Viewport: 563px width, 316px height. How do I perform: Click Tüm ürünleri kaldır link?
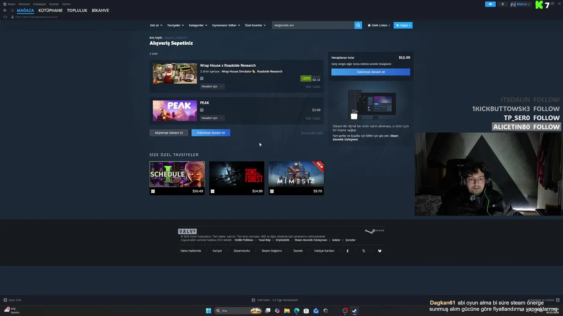312,133
